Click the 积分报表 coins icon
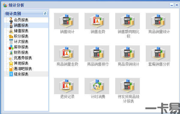The image size is (180, 114). [11, 36]
